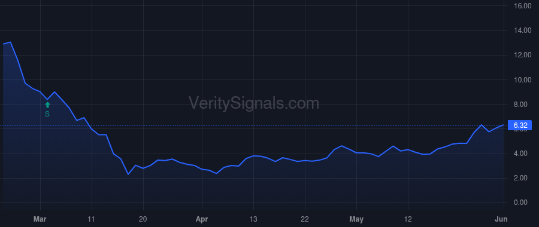
Task: Click the blue 6.32 current price label
Action: click(x=520, y=125)
